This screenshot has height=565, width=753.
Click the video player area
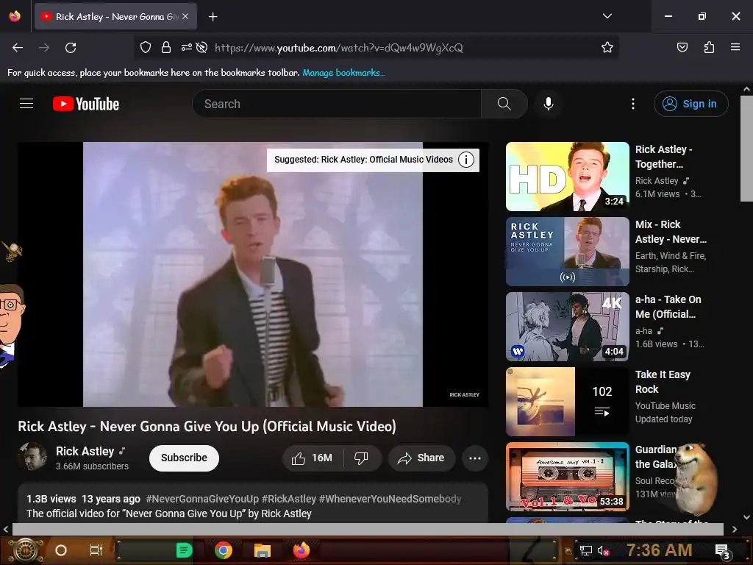coord(253,274)
